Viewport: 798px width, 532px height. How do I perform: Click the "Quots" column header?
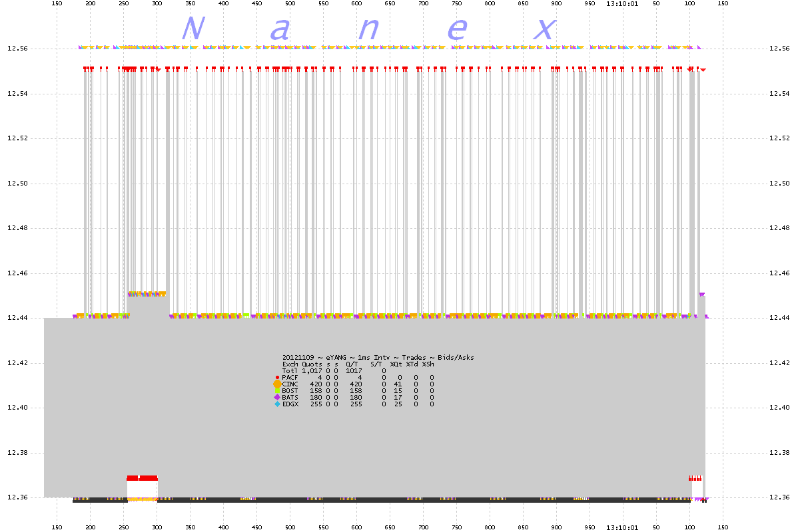click(x=312, y=364)
